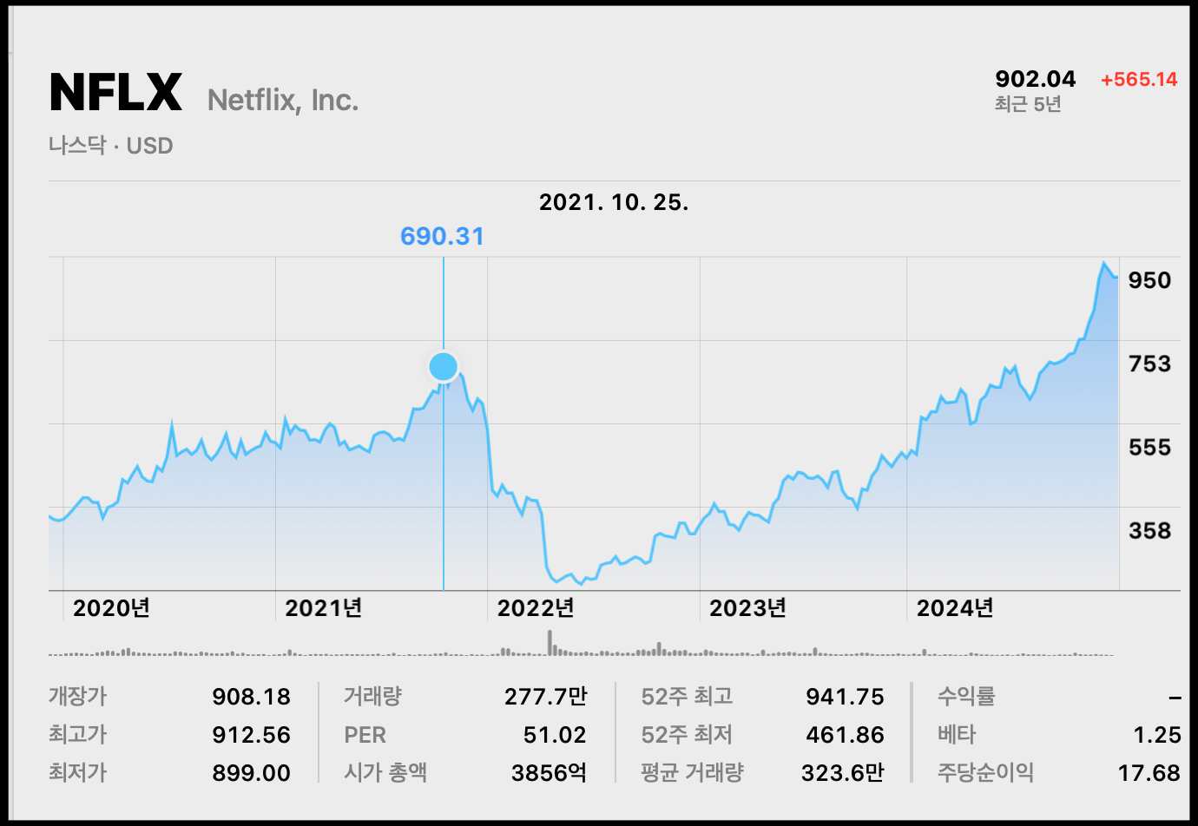Click the 52주 최저 value 461.86

pos(845,735)
